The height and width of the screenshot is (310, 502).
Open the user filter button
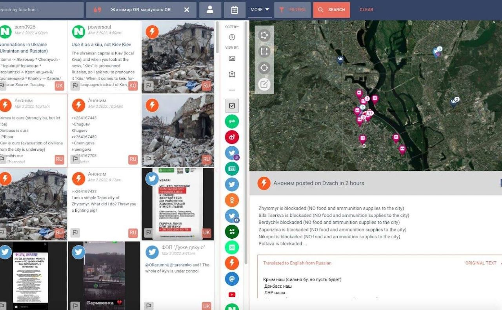[x=210, y=10]
